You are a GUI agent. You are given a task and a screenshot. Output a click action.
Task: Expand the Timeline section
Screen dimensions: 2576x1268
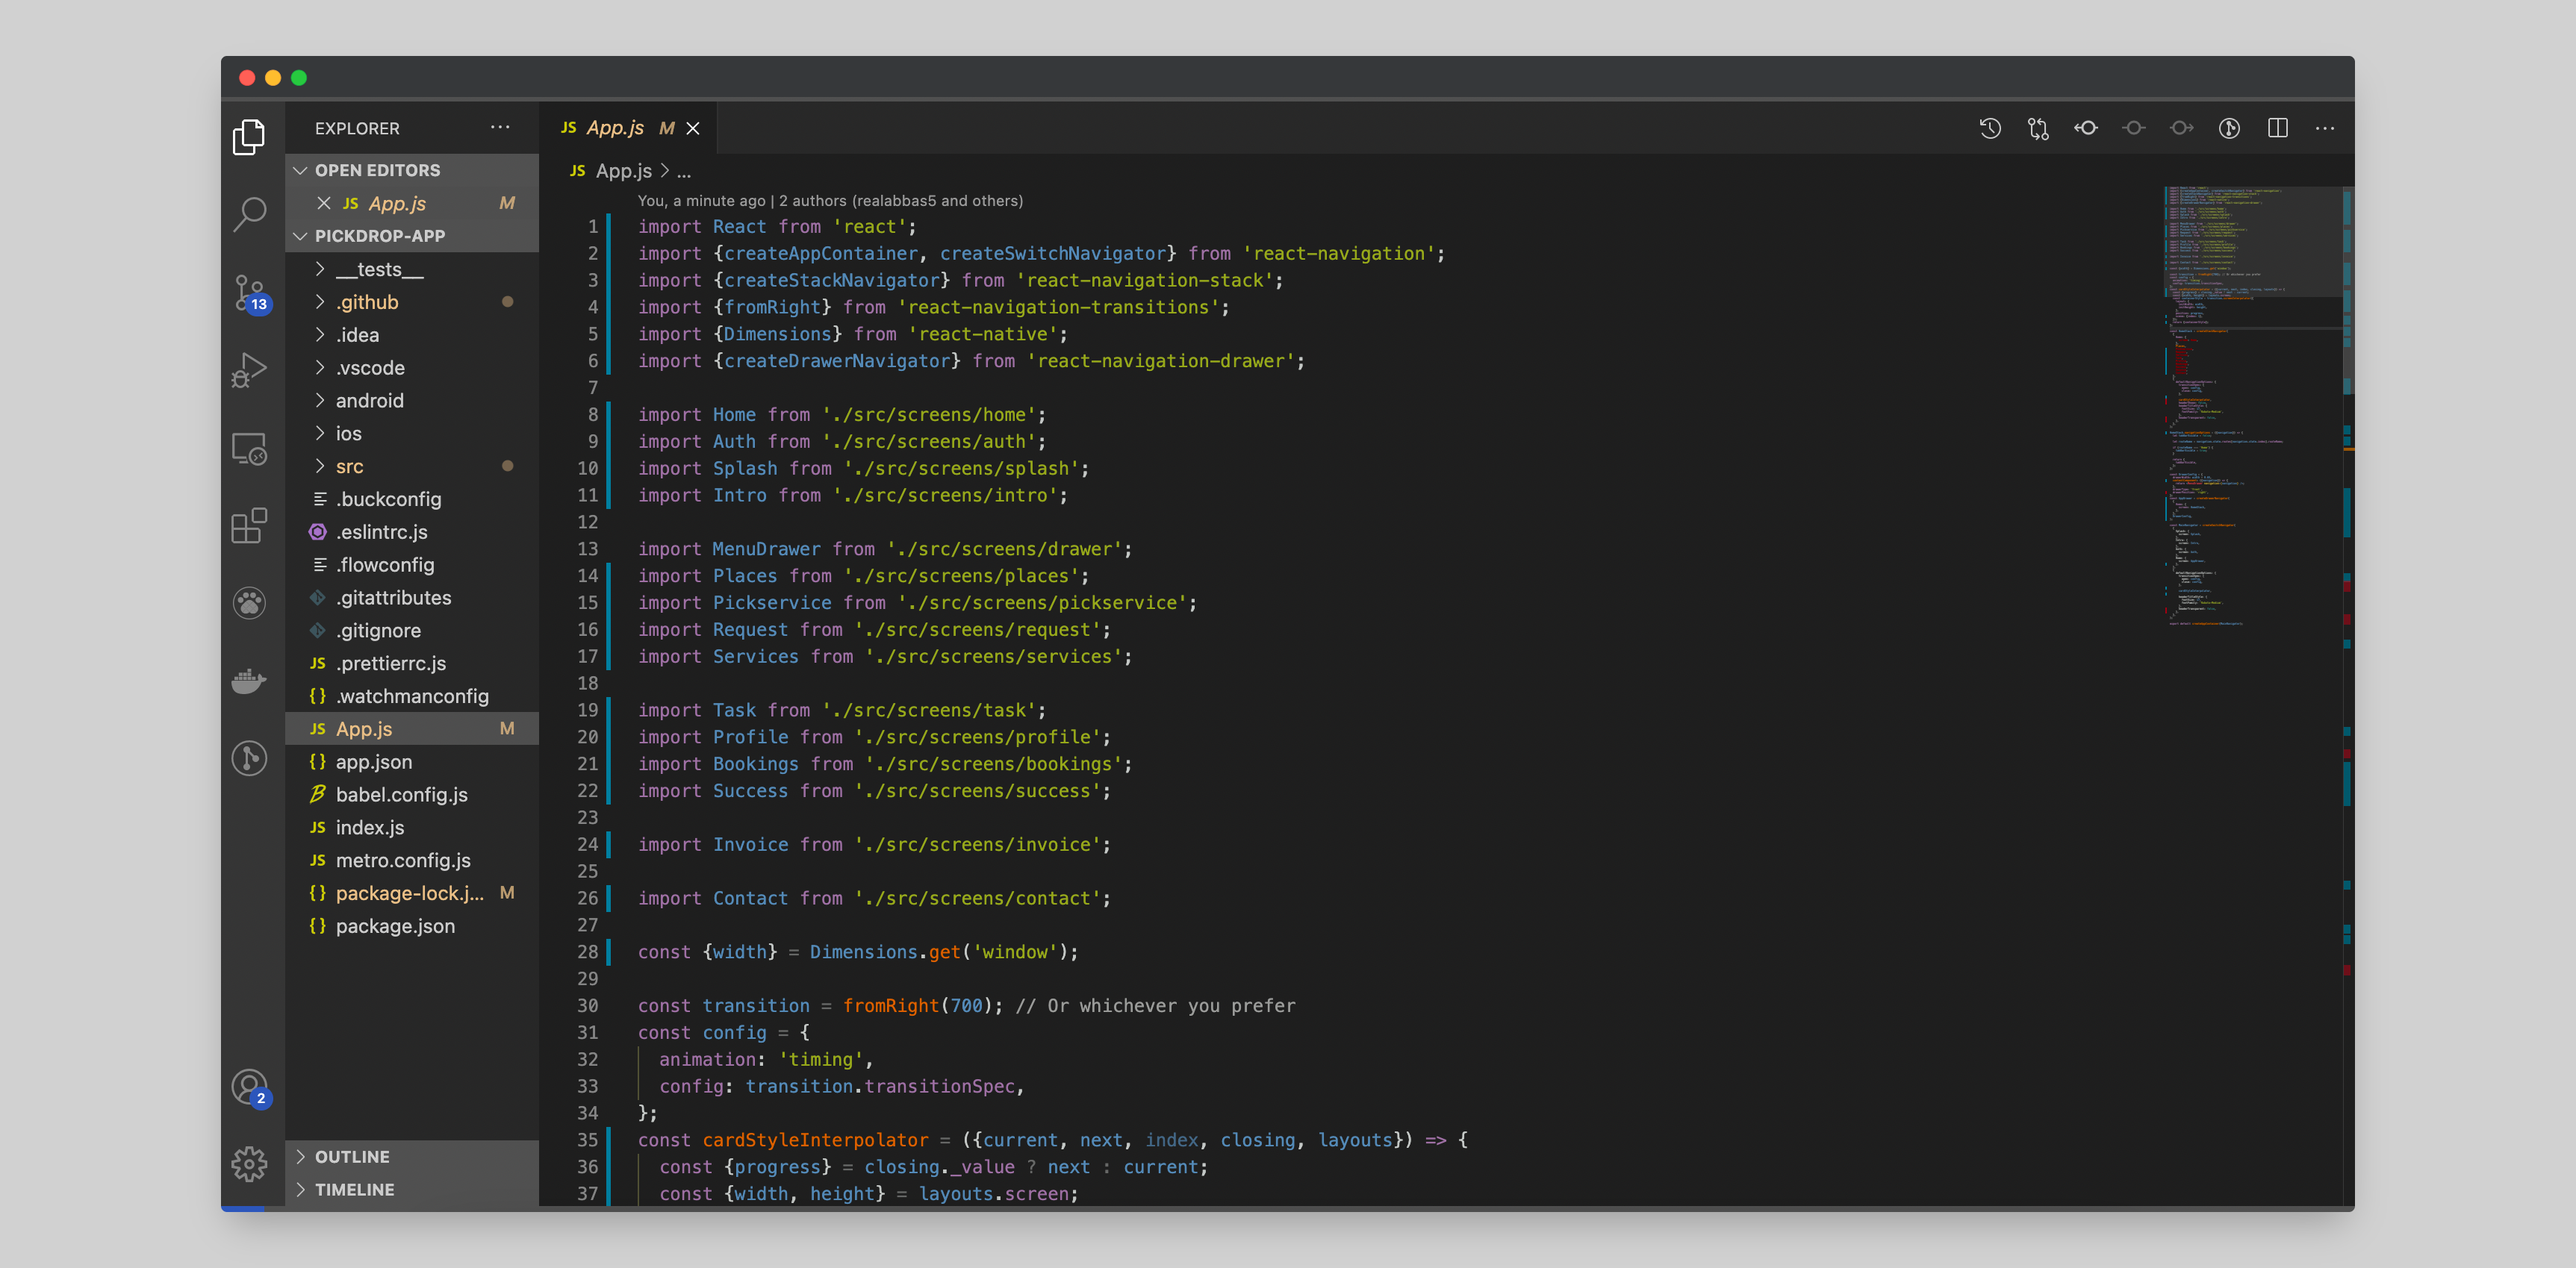[413, 1189]
